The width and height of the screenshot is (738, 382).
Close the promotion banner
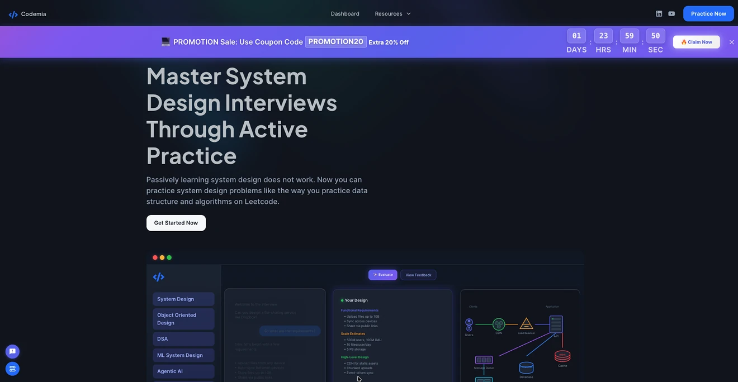coord(731,42)
